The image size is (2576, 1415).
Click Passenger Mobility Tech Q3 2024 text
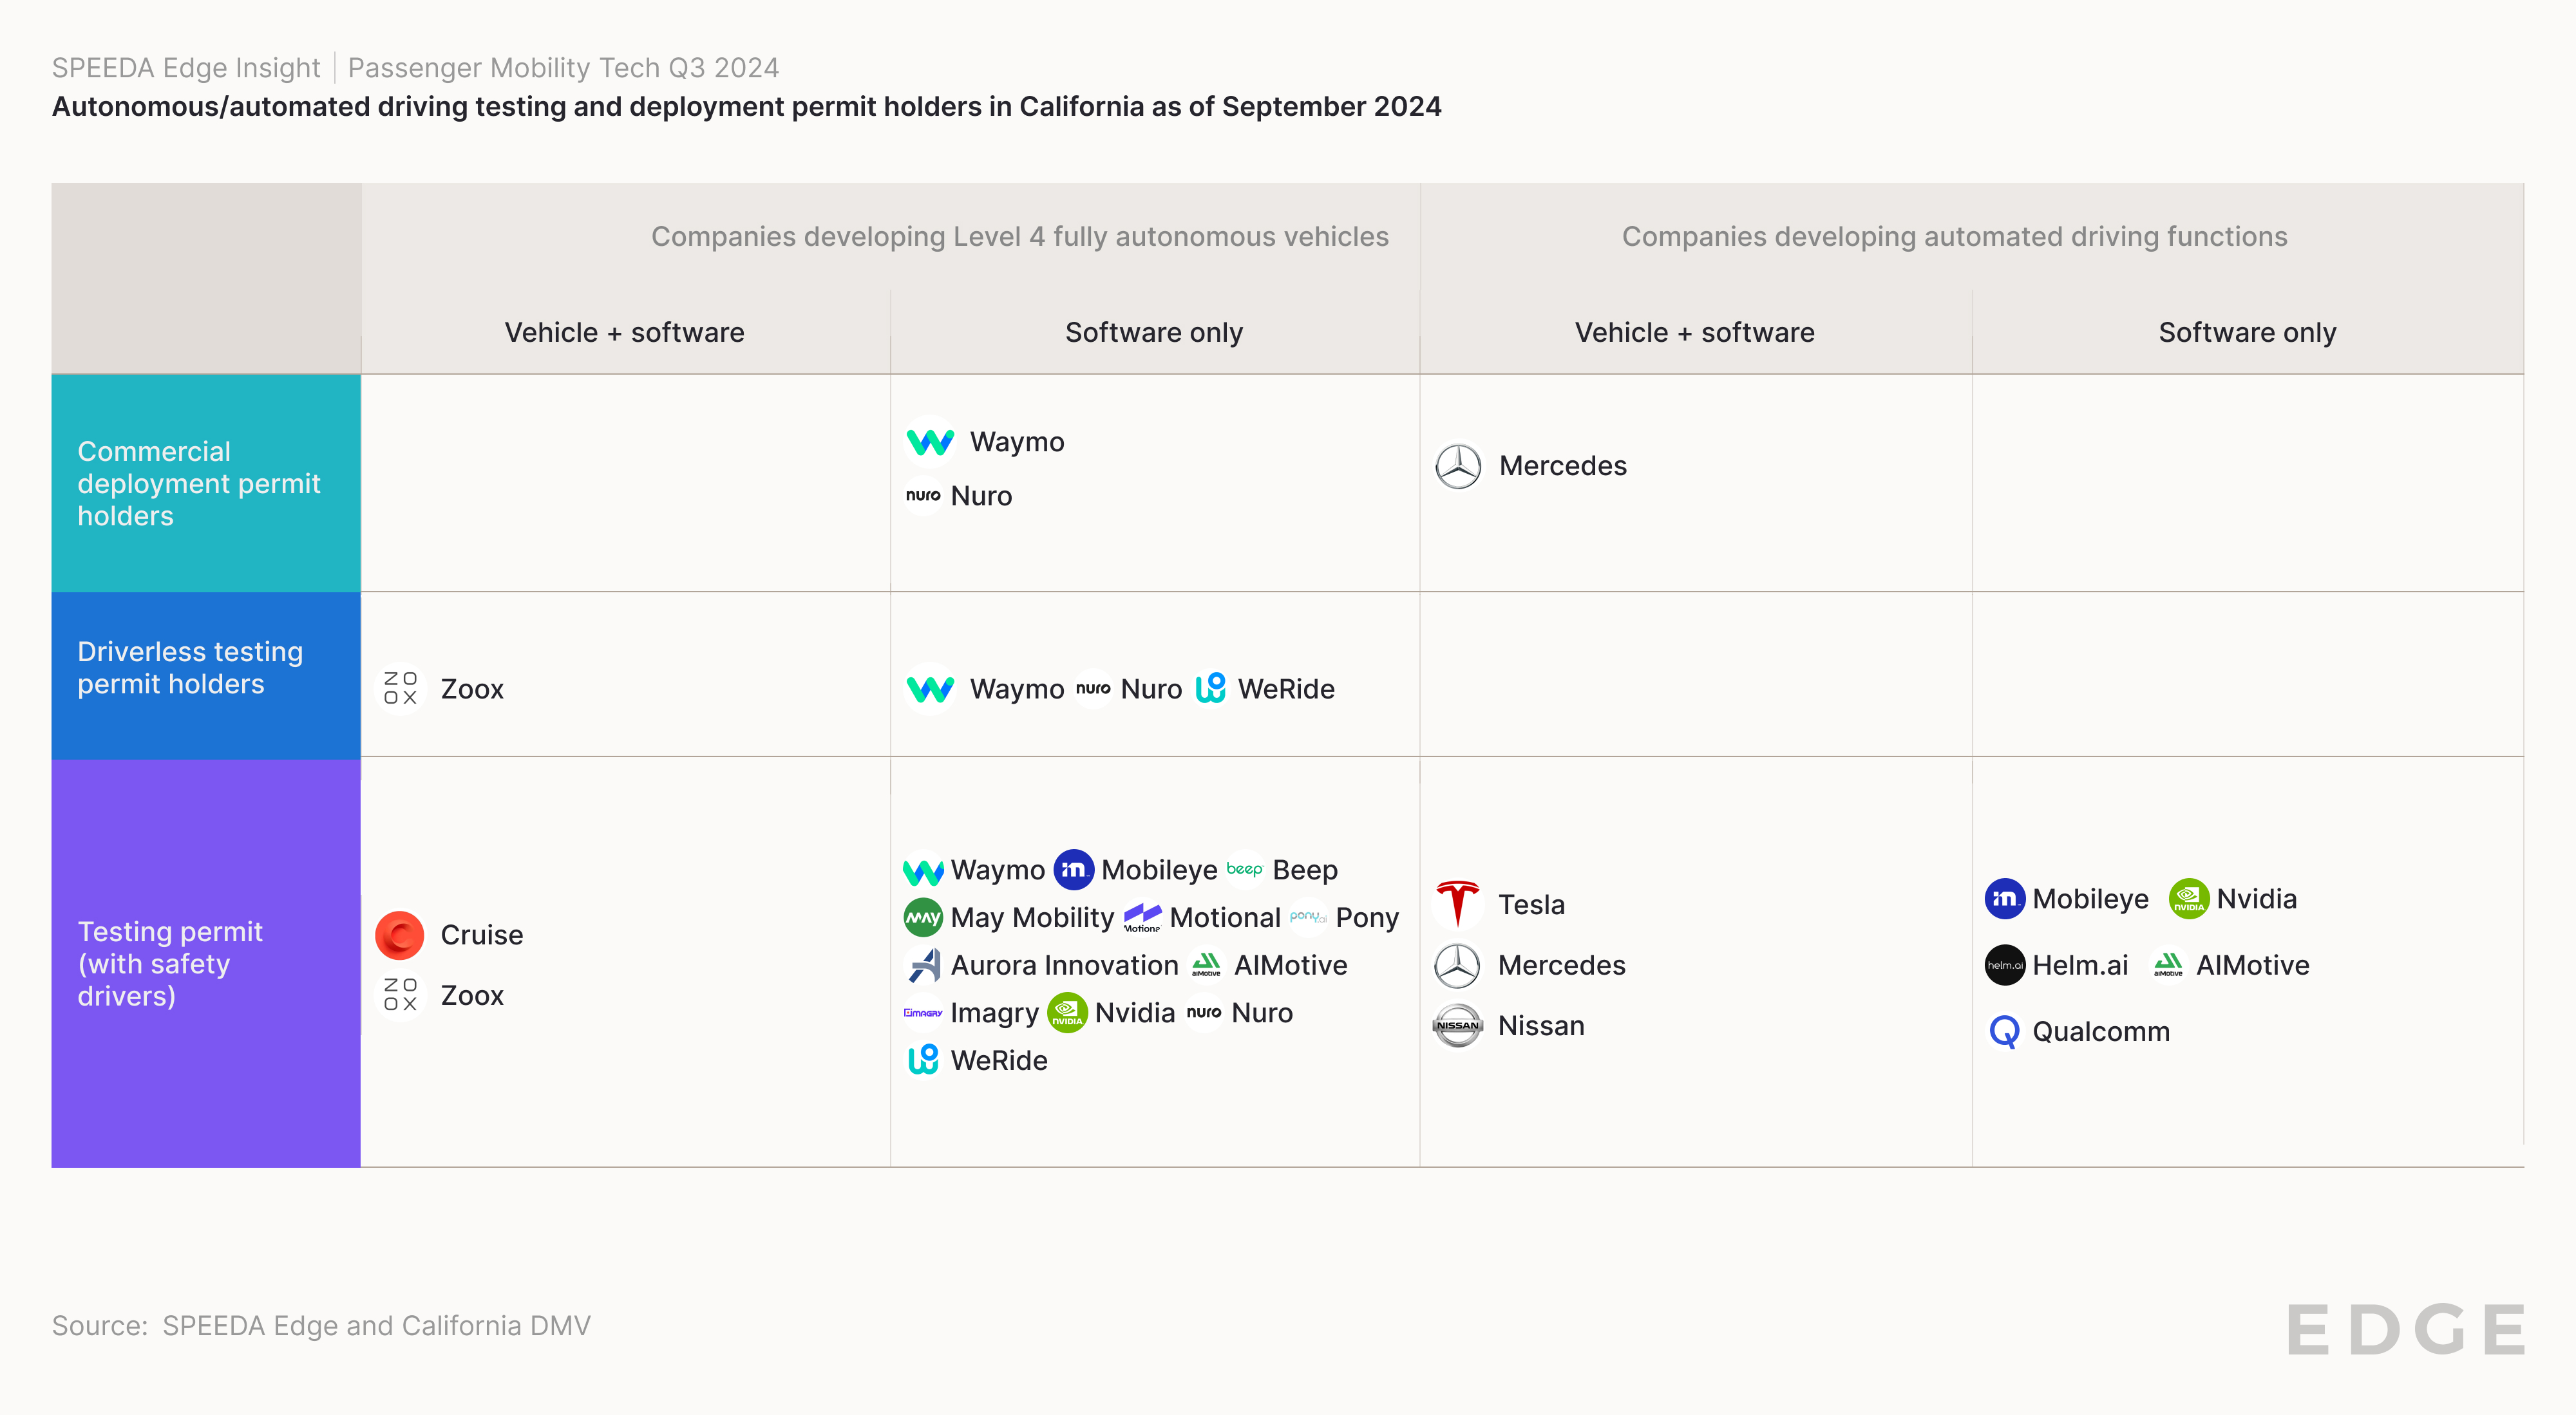(563, 68)
